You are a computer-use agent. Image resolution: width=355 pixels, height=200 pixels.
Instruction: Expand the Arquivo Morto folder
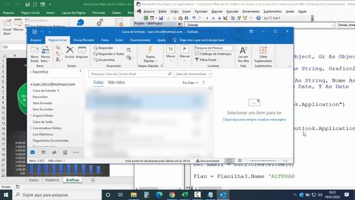pos(31,116)
